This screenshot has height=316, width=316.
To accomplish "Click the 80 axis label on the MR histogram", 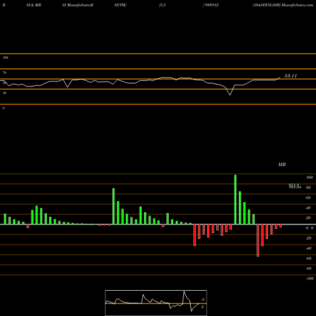I will 308,188.
